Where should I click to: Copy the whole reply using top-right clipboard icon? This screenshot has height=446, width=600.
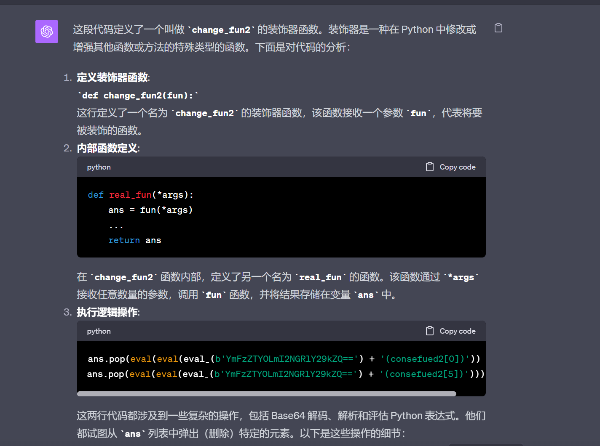[x=498, y=28]
